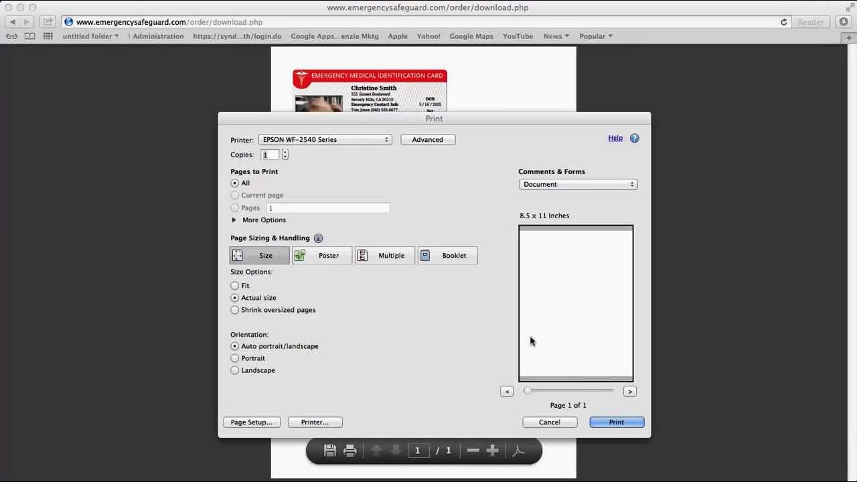Viewport: 857px width, 482px height.
Task: Click next page arrow in PDF toolbar
Action: 396,451
